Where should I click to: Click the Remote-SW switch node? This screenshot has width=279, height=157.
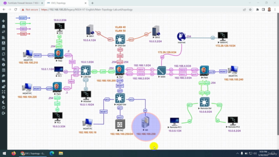click(204, 102)
